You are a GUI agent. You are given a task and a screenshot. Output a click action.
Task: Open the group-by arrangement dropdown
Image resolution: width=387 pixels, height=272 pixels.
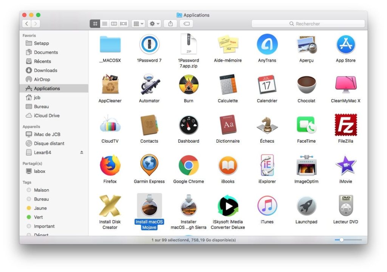[138, 24]
